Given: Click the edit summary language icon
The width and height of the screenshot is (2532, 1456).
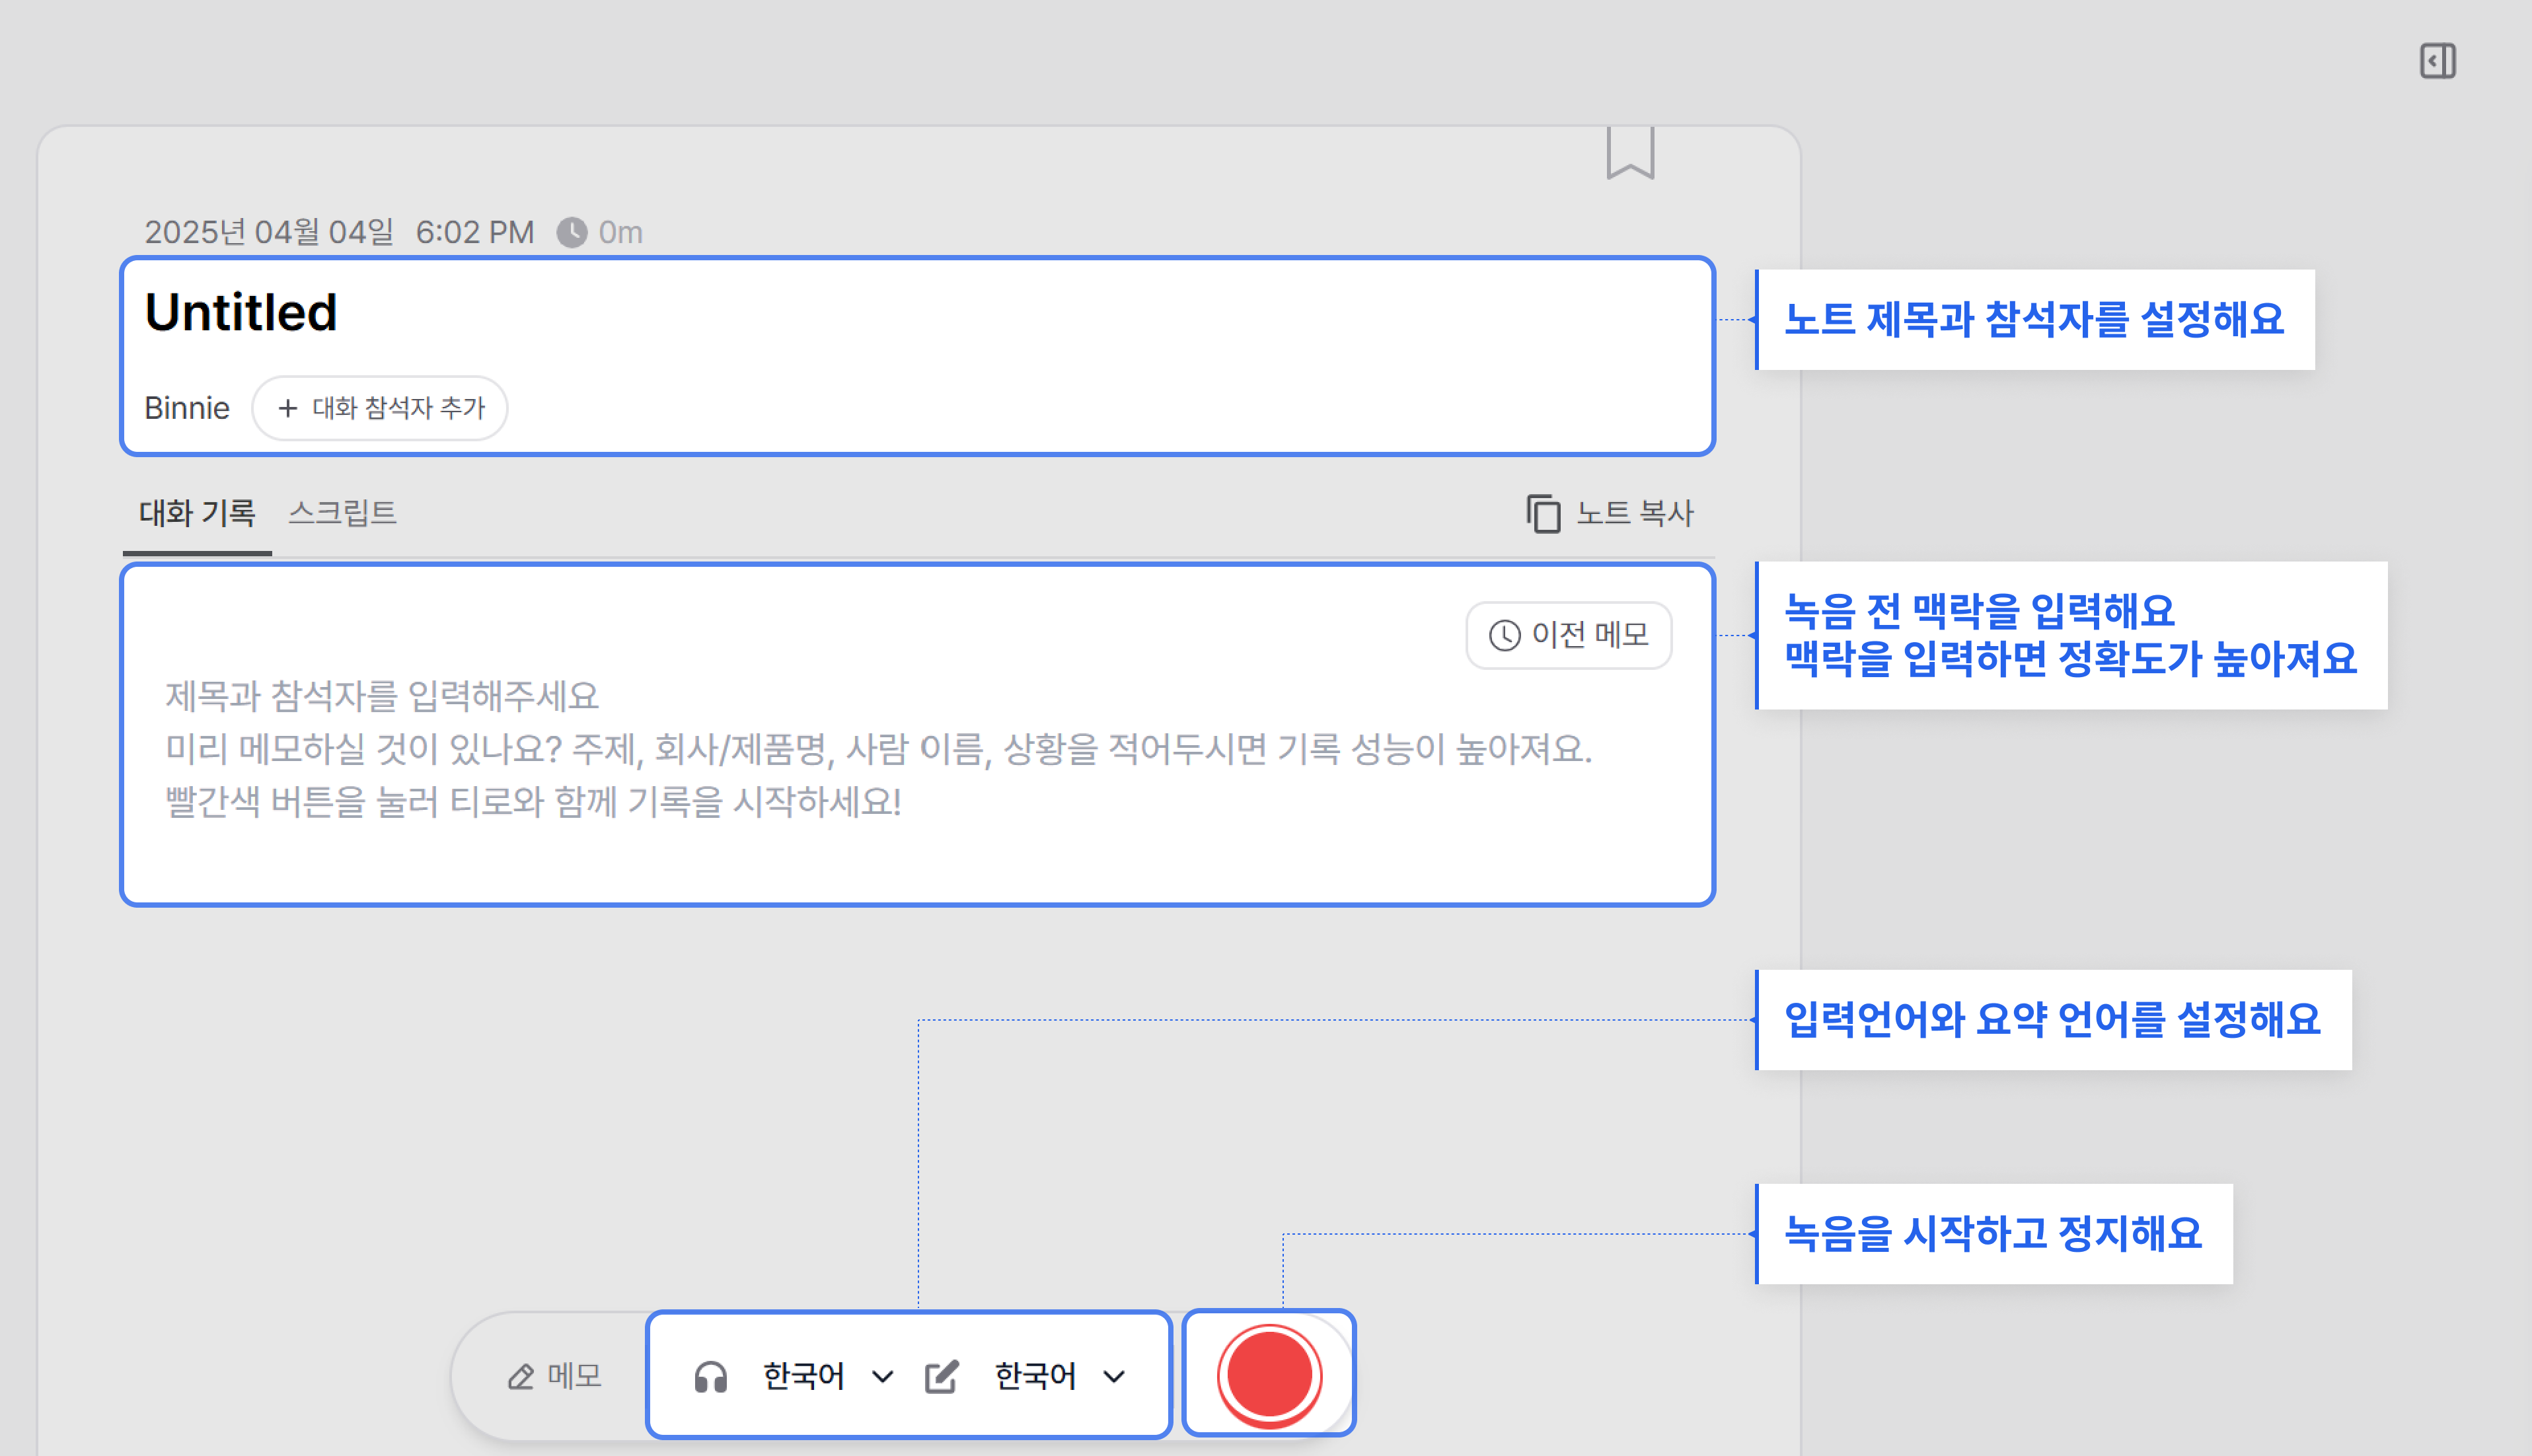Looking at the screenshot, I should pos(941,1377).
